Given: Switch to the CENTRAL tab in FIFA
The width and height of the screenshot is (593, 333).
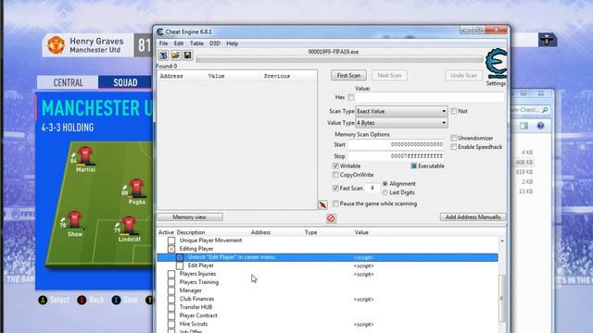Looking at the screenshot, I should [68, 82].
